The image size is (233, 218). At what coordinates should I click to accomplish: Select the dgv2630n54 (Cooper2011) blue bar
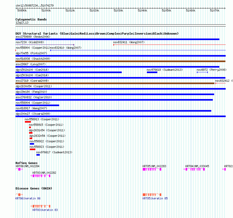(120, 89)
